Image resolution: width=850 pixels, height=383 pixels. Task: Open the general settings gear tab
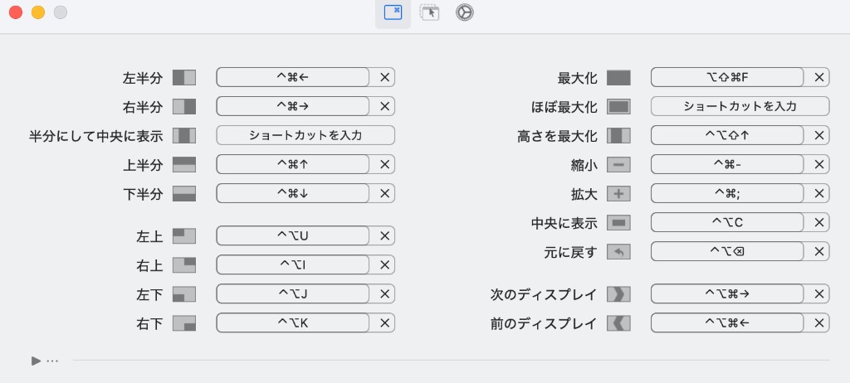point(465,12)
